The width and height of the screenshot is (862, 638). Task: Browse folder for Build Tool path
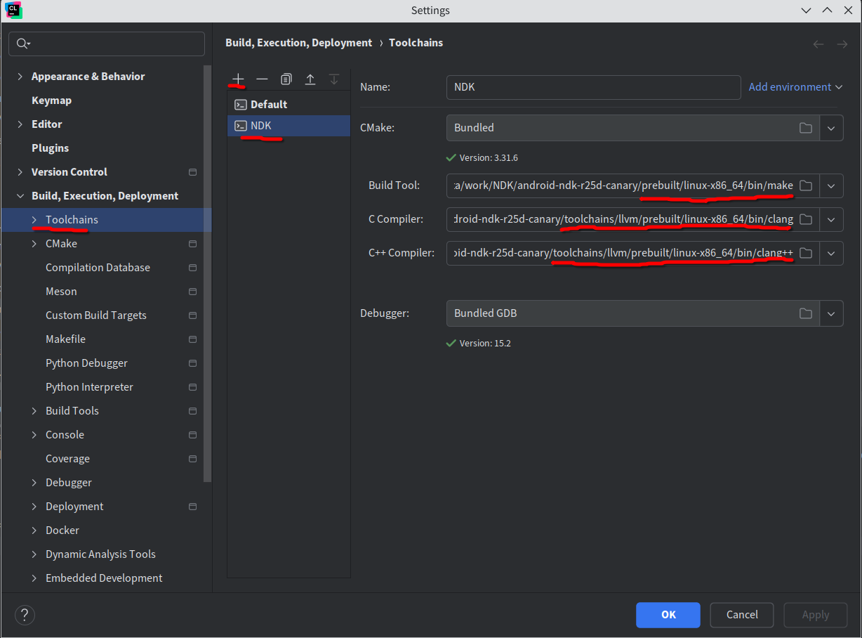(x=806, y=185)
